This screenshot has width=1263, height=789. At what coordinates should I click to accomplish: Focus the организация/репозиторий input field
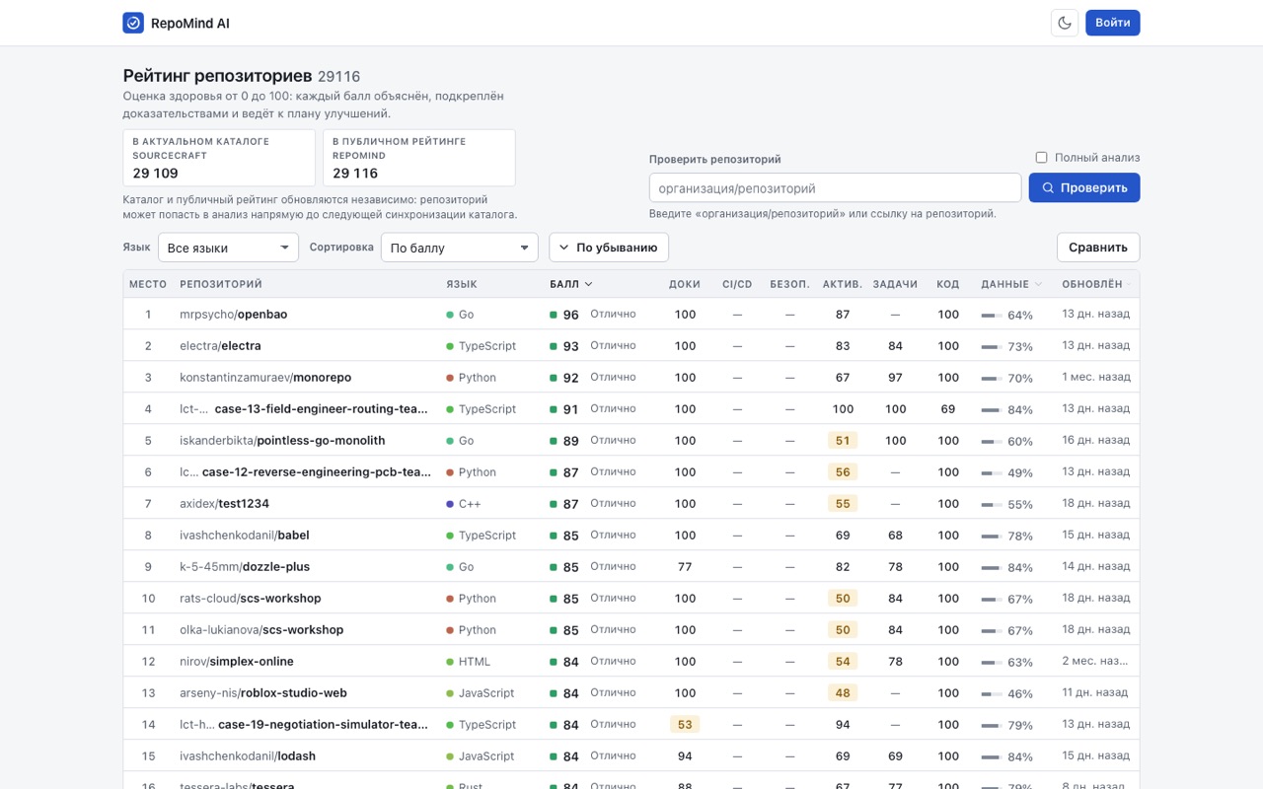[835, 187]
